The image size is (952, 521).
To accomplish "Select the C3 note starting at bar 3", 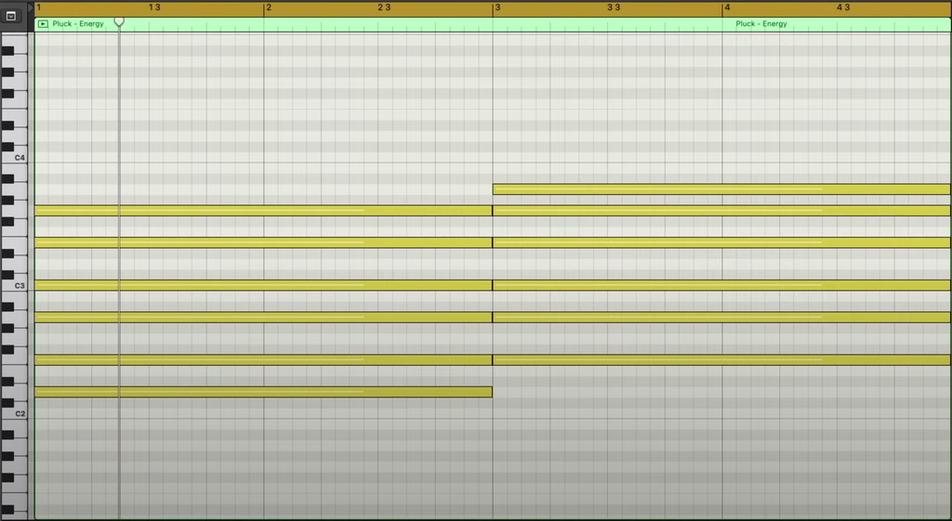I will [721, 285].
